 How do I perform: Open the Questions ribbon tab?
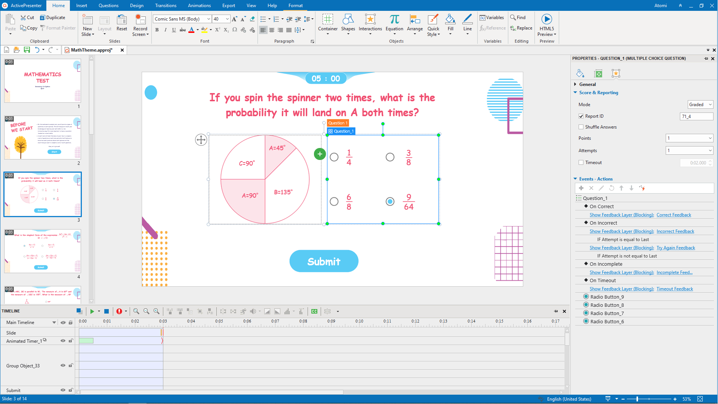coord(108,6)
